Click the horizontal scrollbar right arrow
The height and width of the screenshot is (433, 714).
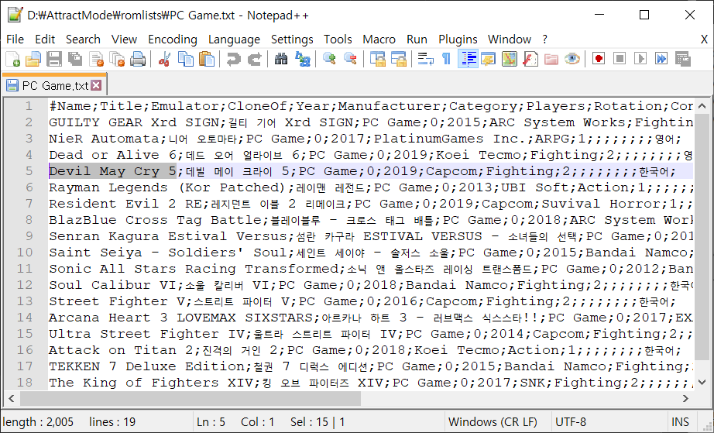[685, 398]
